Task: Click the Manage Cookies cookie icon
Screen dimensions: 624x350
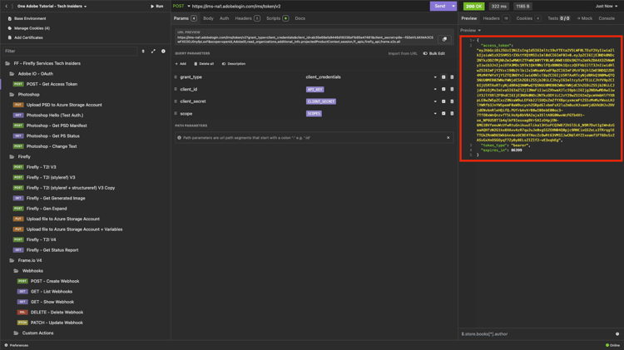Action: [x=9, y=28]
